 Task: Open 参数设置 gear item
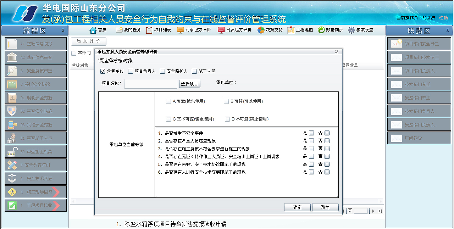pyautogui.click(x=361, y=30)
